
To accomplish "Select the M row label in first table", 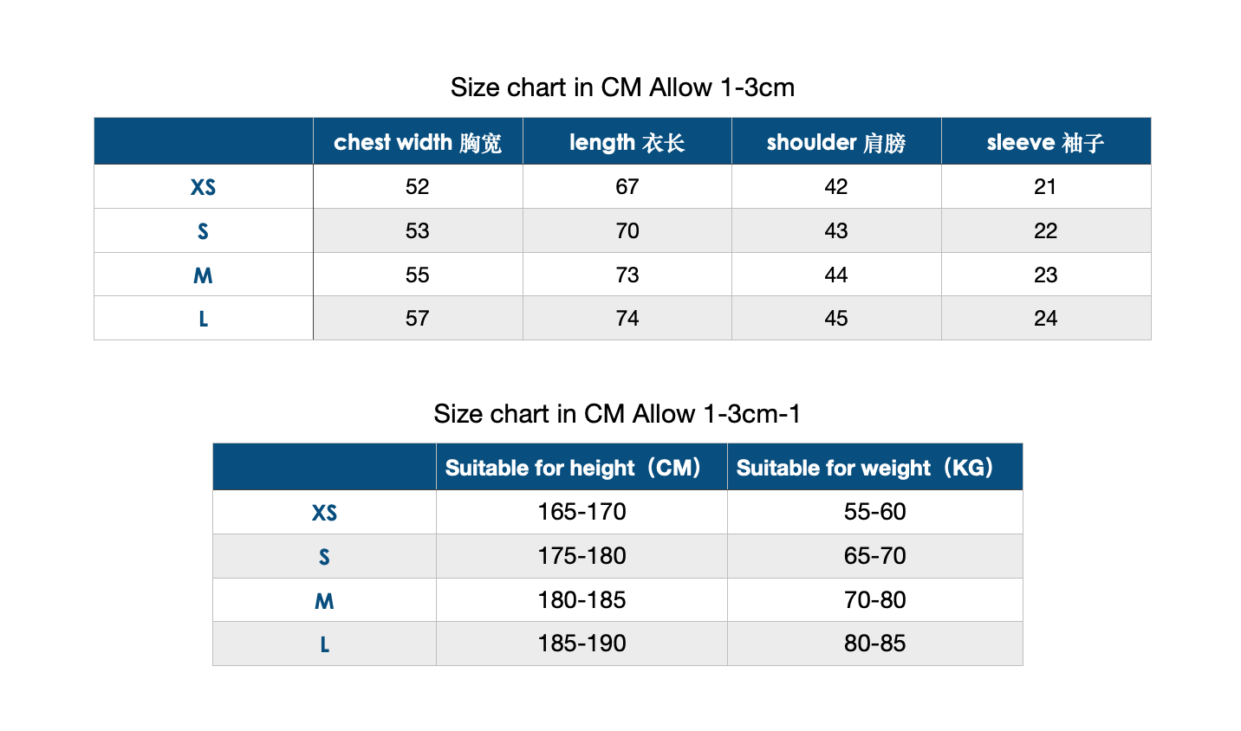I will click(x=203, y=275).
